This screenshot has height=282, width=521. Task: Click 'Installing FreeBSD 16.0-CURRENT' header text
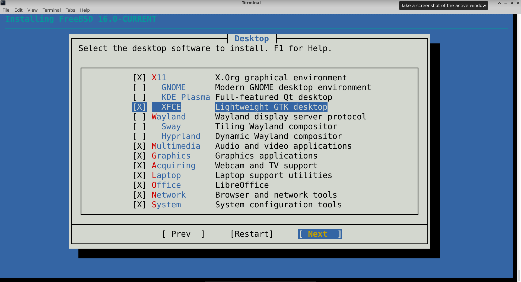point(81,19)
